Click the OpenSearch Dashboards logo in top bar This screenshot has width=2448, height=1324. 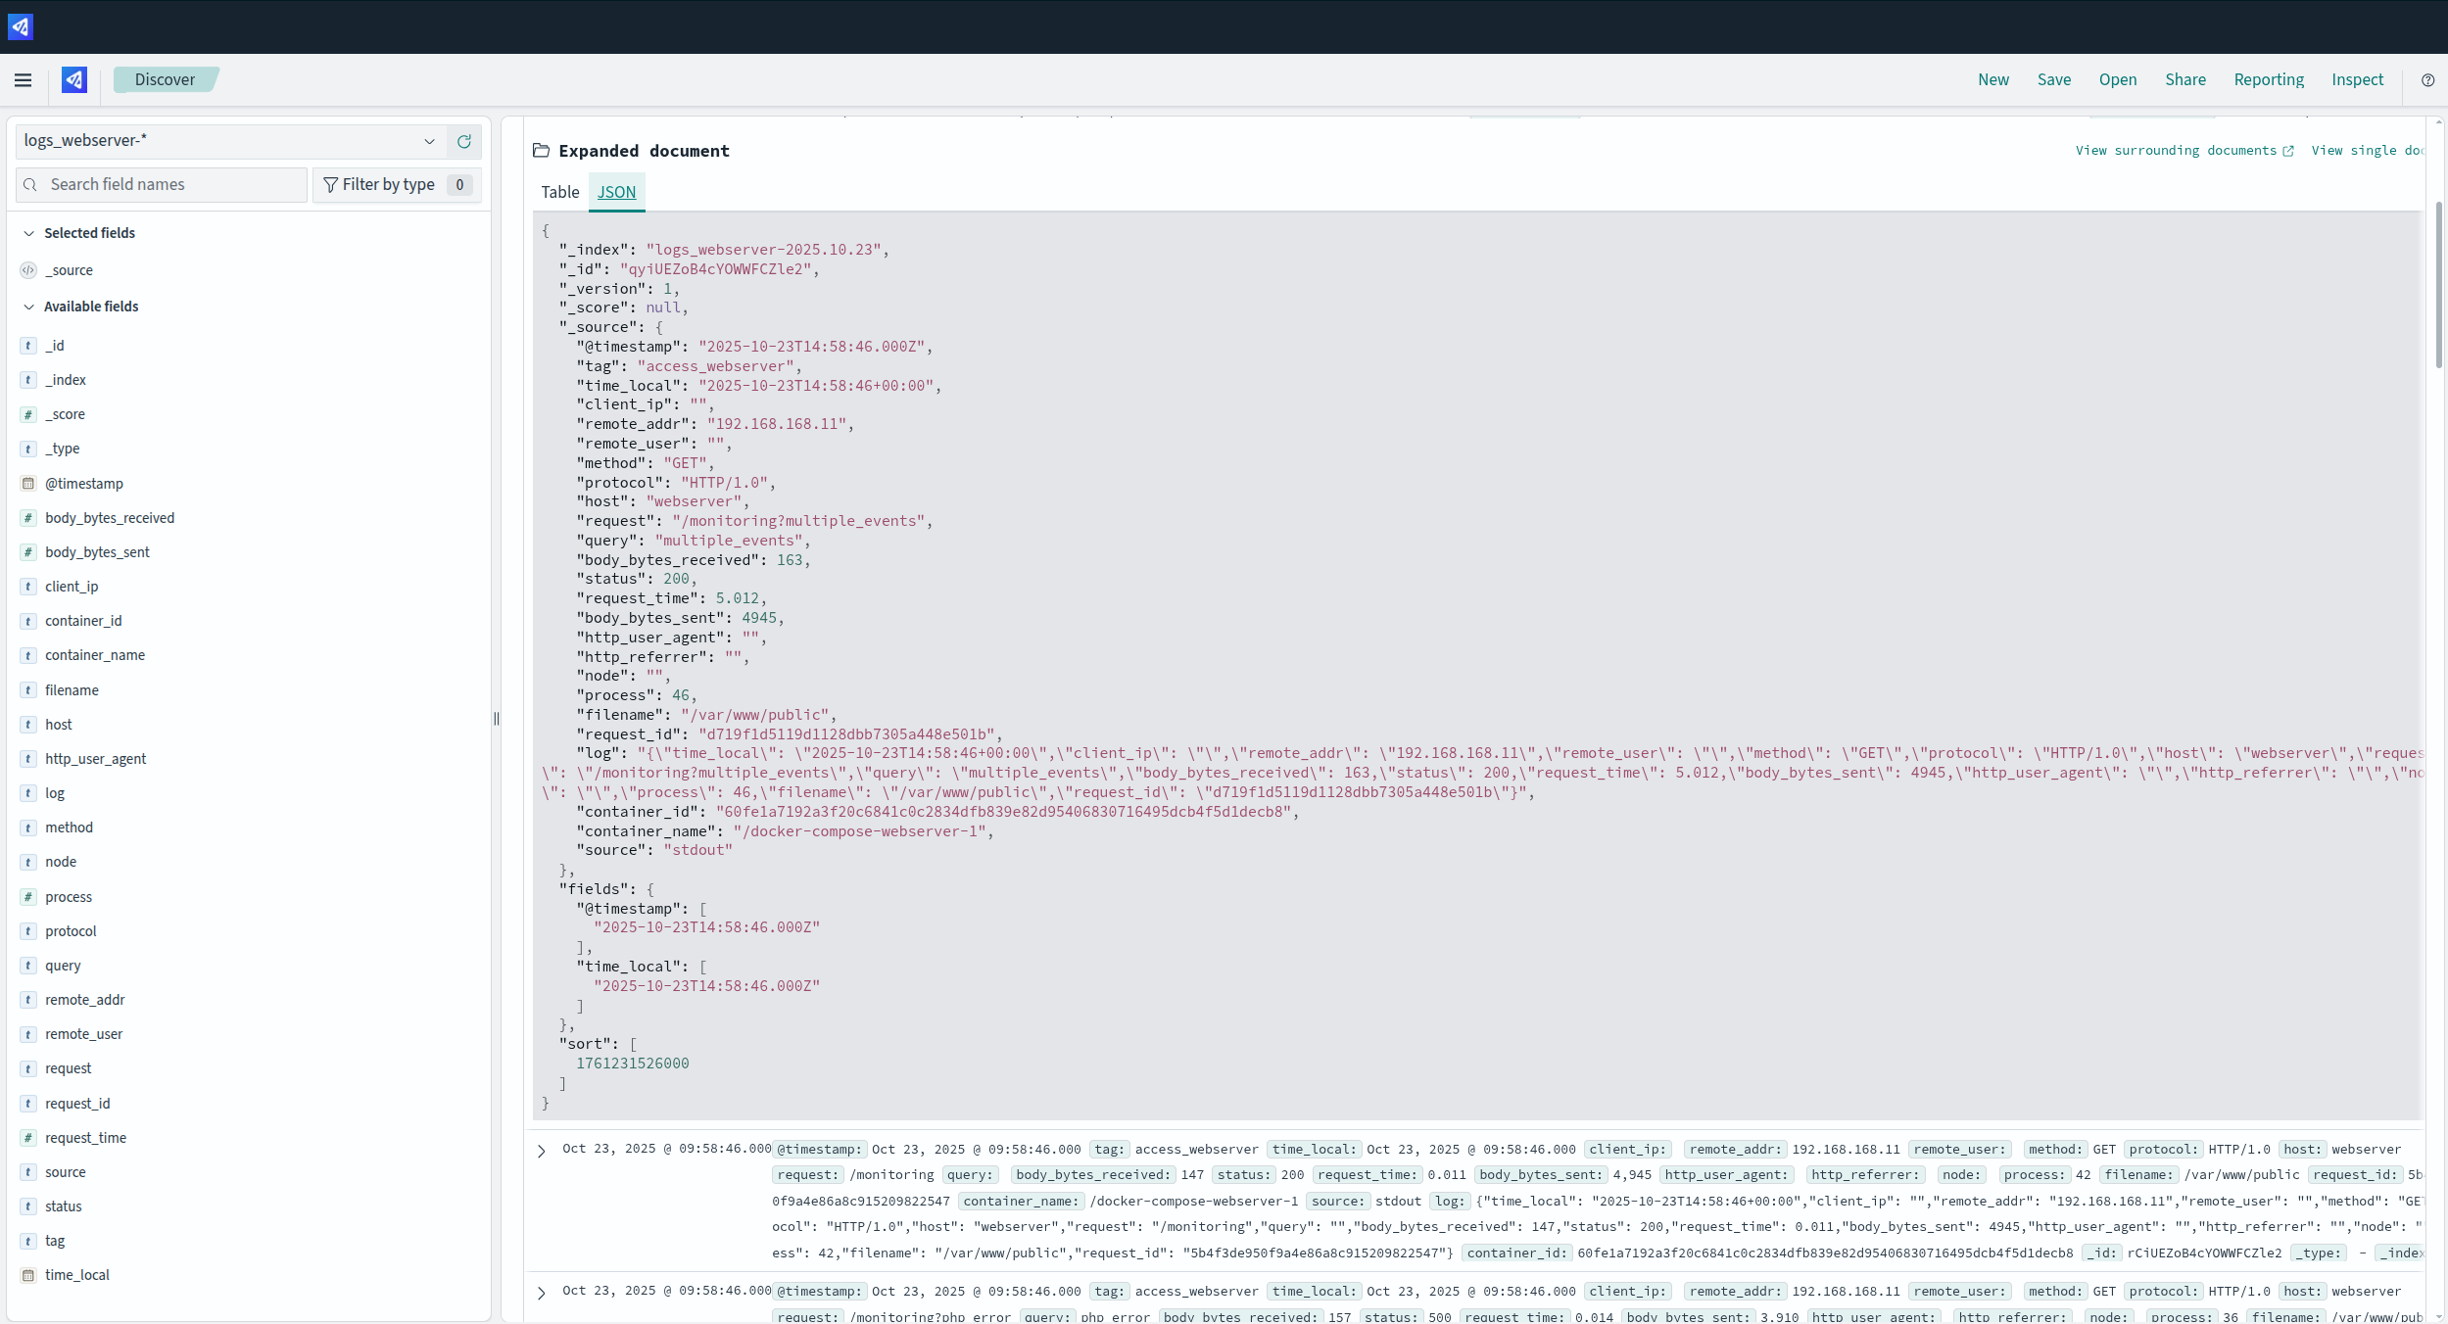point(21,26)
